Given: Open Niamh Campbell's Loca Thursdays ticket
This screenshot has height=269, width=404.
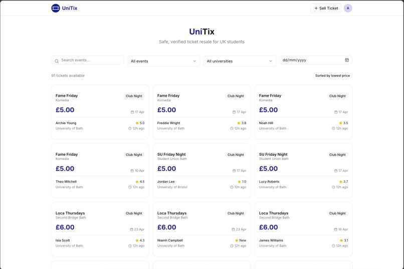Looking at the screenshot, I should pos(201,229).
